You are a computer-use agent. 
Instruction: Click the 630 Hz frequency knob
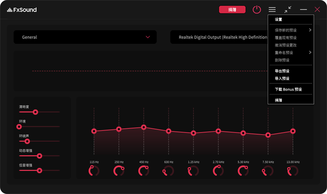coord(169,171)
